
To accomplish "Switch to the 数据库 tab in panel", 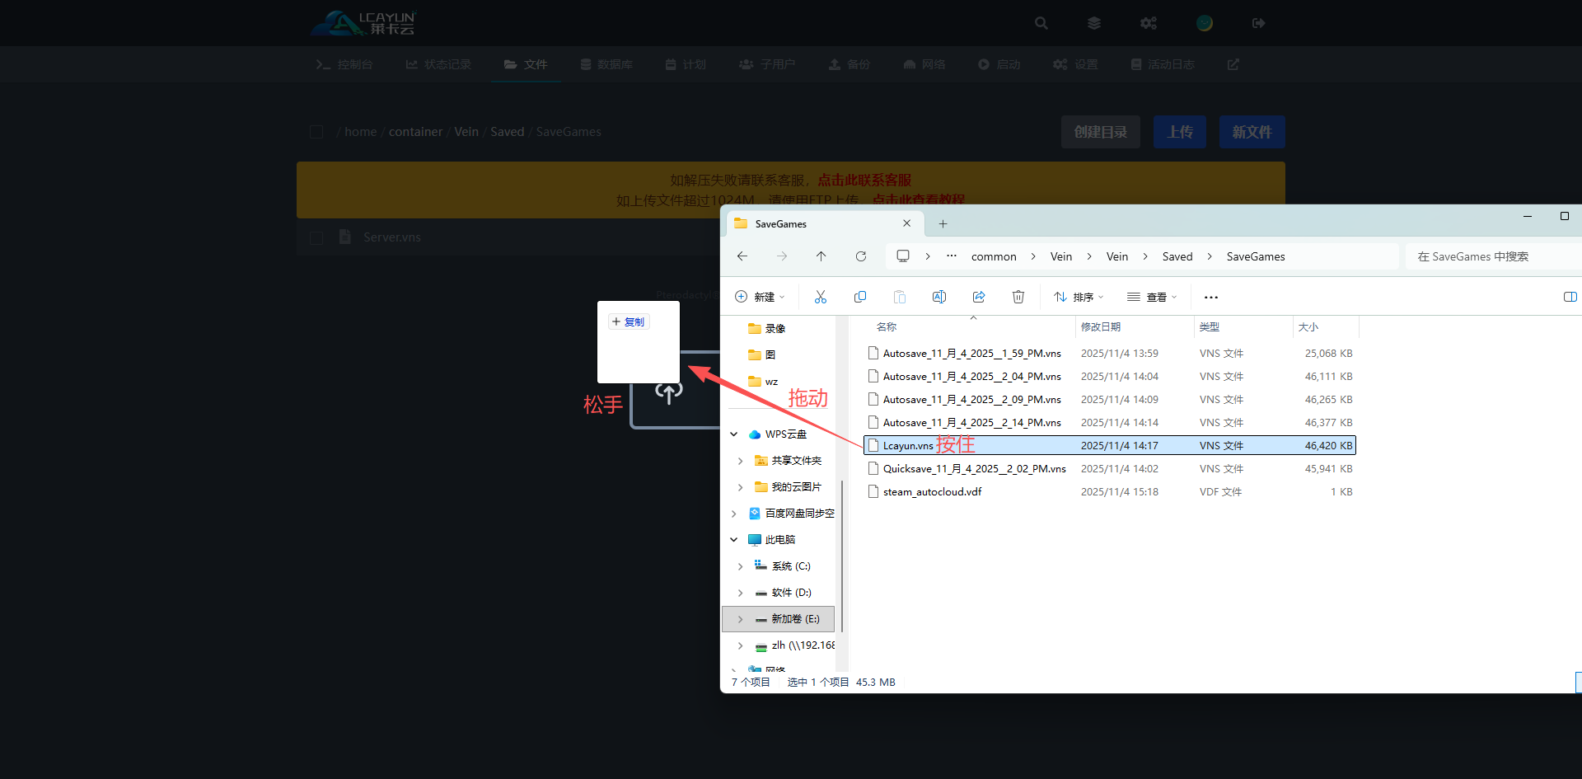I will tap(606, 64).
